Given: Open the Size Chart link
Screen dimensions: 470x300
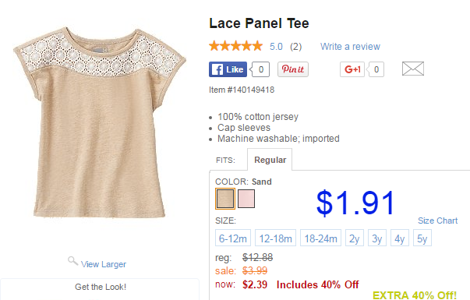Looking at the screenshot, I should 437,221.
